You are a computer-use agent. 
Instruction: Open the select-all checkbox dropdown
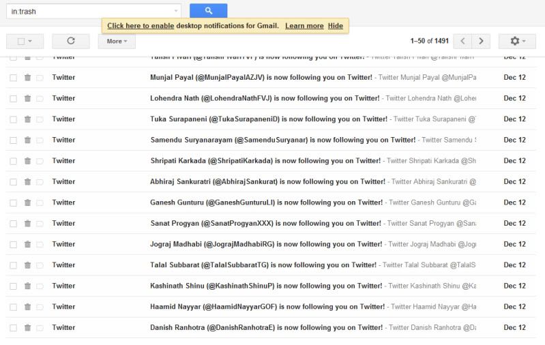point(31,42)
